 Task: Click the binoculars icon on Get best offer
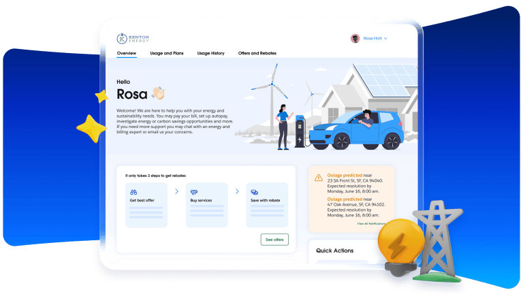pos(133,192)
